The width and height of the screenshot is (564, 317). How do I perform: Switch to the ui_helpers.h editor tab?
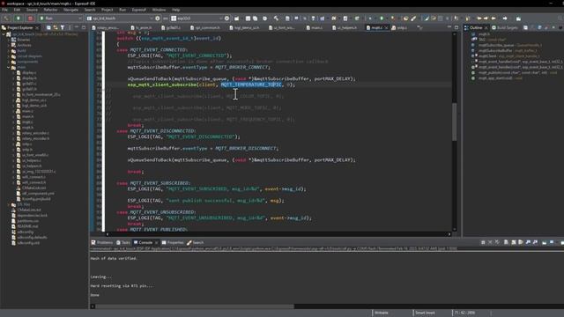(345, 27)
